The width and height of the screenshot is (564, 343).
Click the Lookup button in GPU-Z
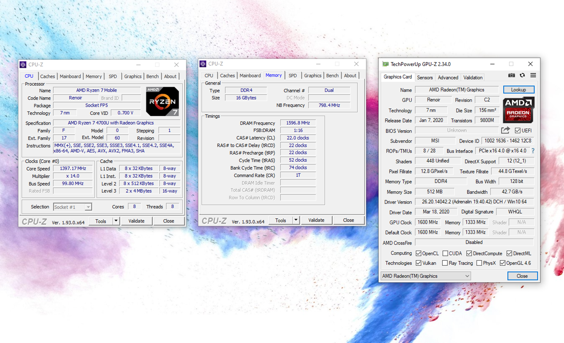[x=518, y=90]
